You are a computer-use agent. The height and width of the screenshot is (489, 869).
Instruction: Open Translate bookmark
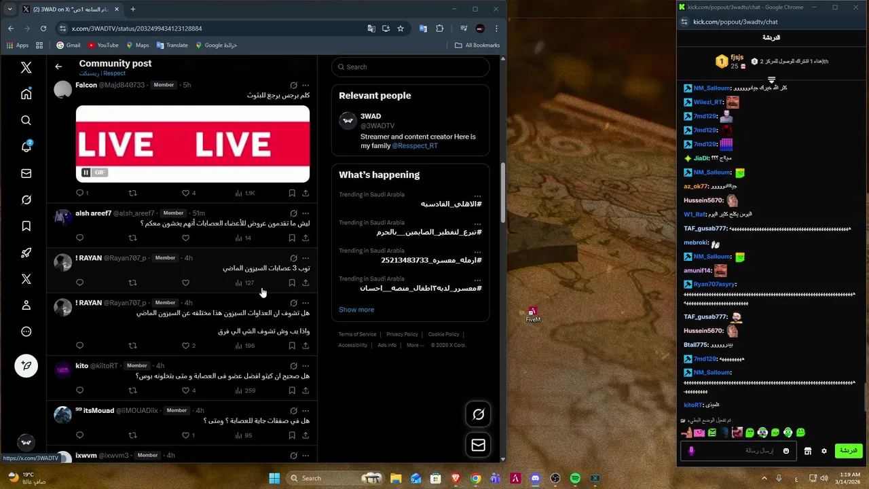point(172,46)
